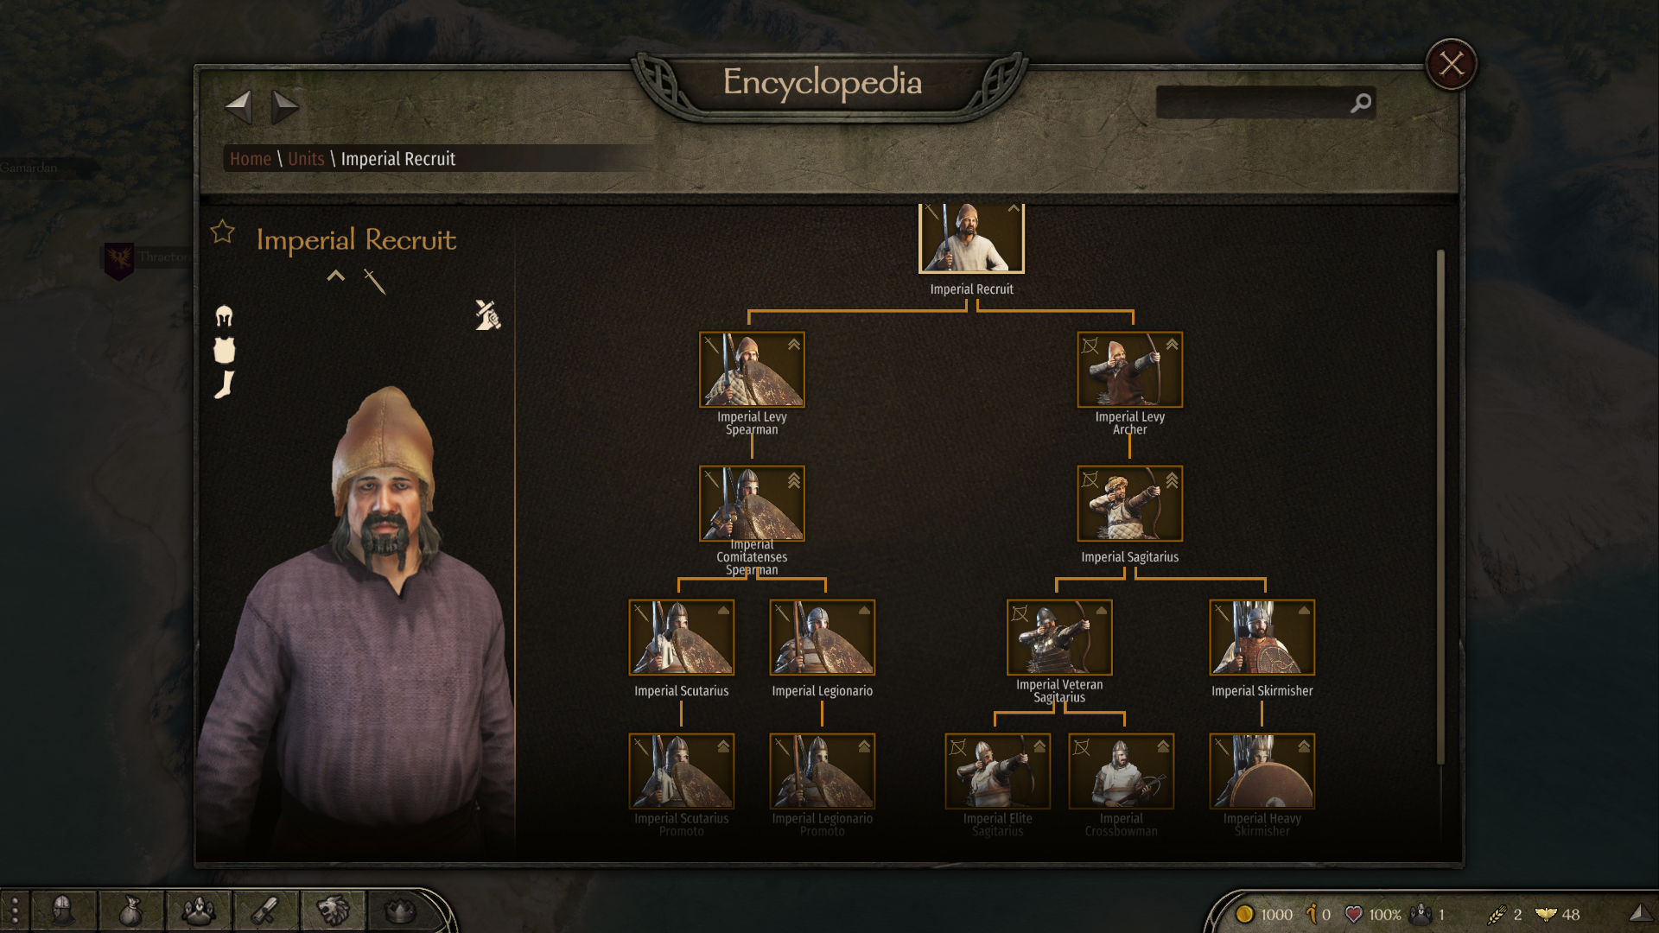Open the Clan lion-head icon

pos(333,911)
